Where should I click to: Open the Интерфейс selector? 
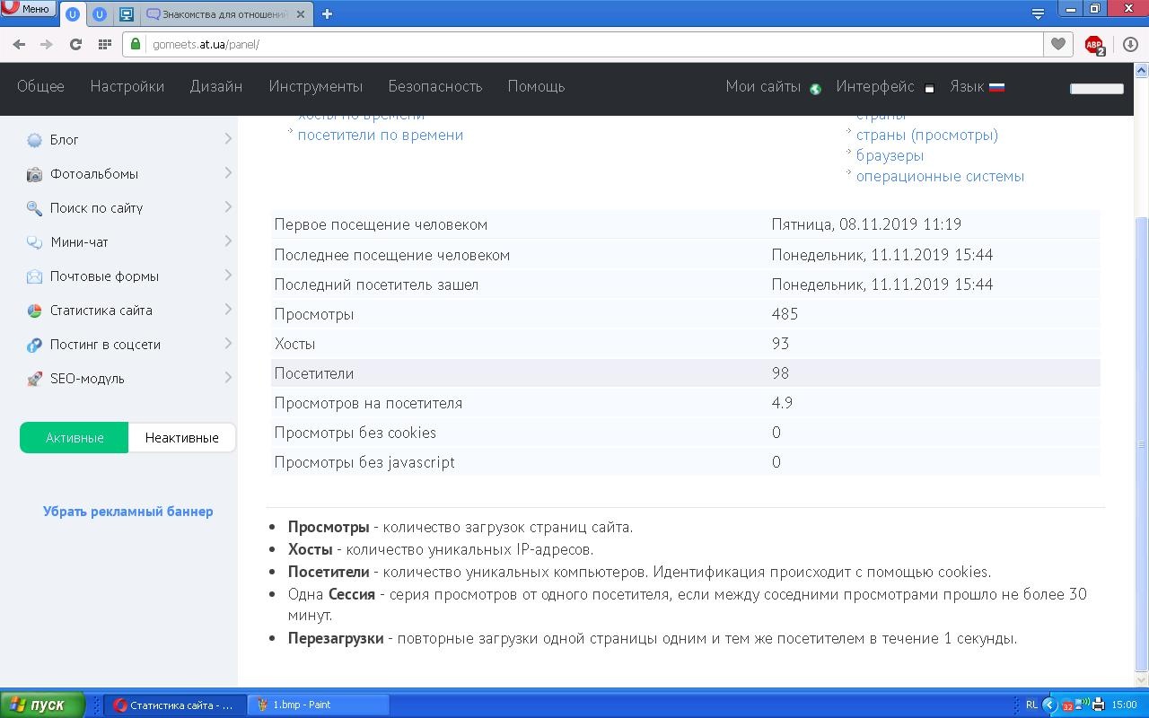875,86
